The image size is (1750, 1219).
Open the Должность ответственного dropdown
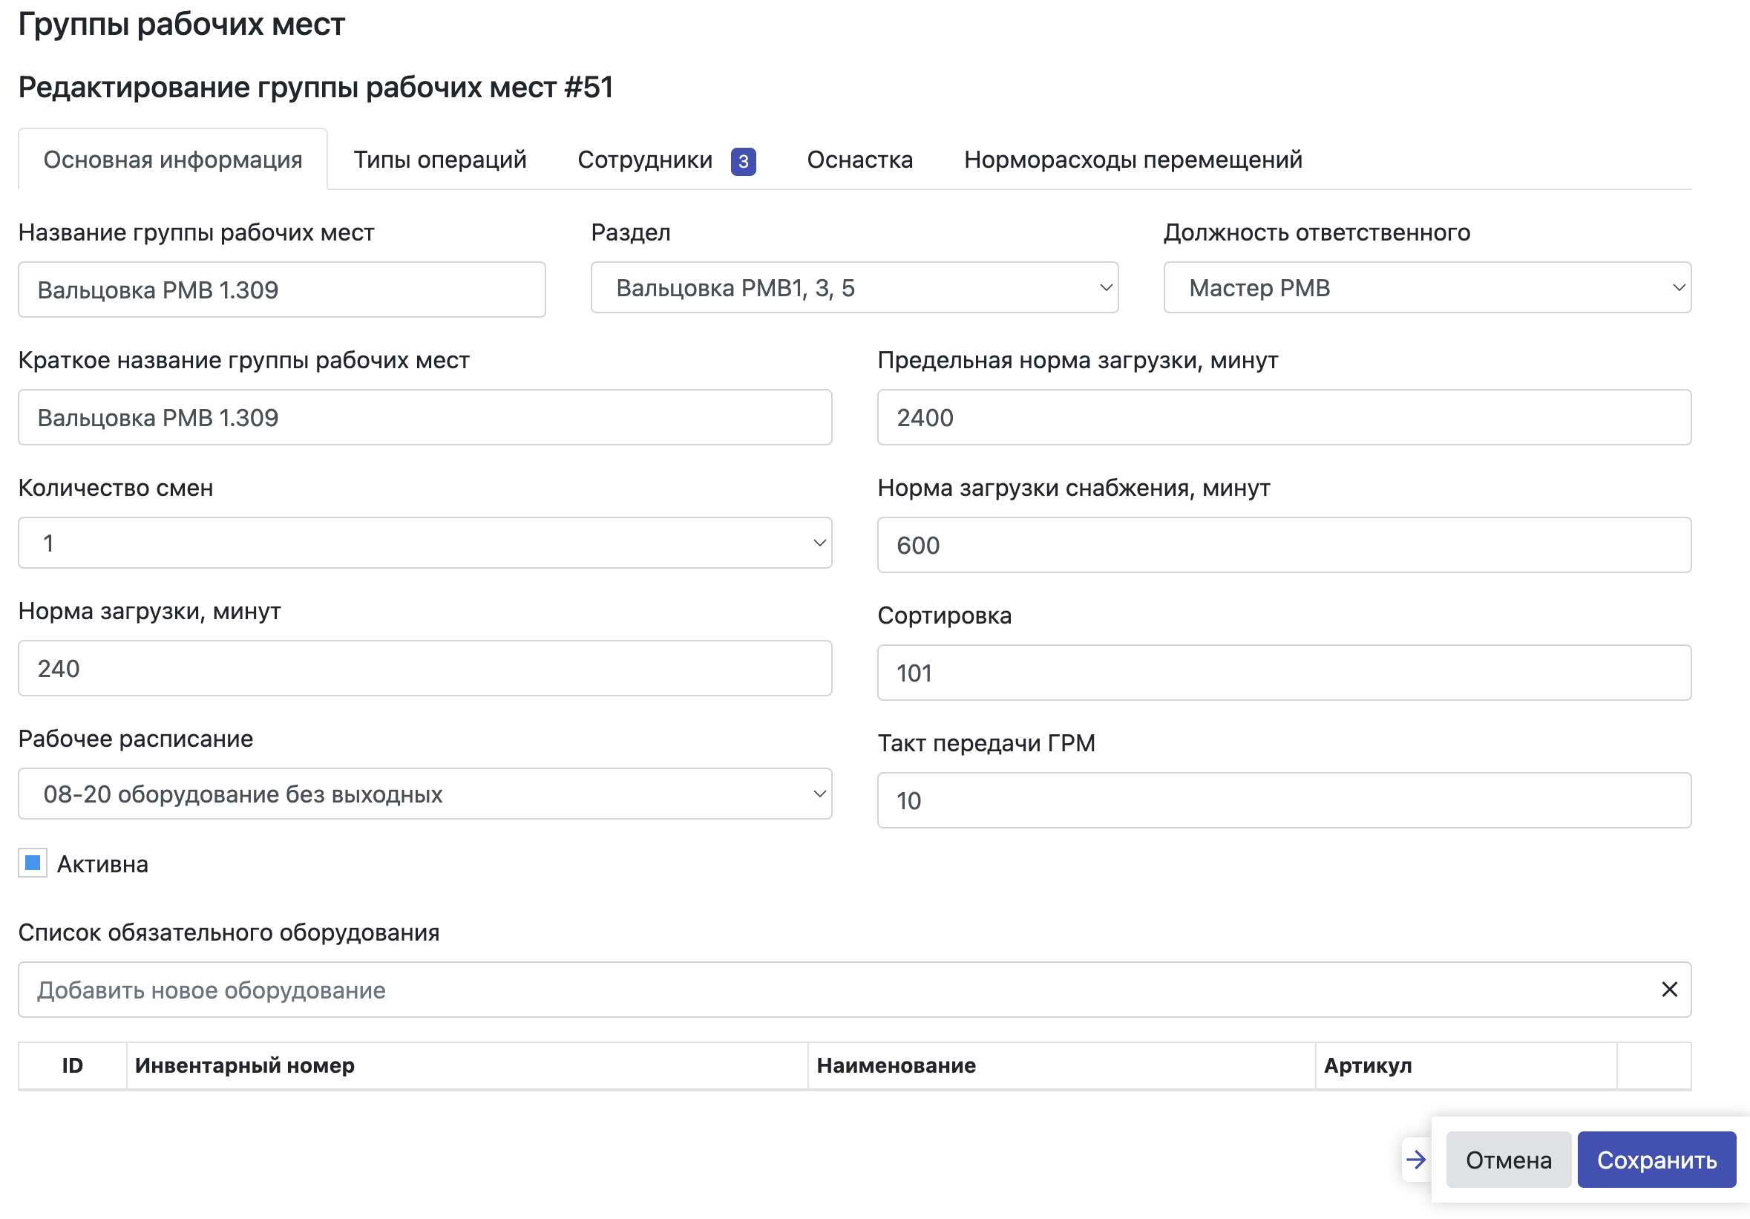tap(1427, 288)
